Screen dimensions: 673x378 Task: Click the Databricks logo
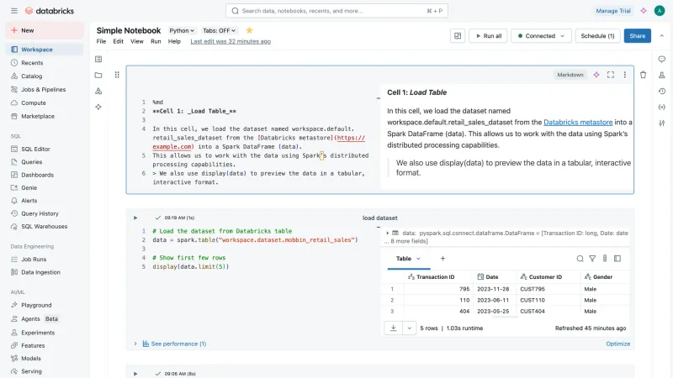tap(50, 11)
